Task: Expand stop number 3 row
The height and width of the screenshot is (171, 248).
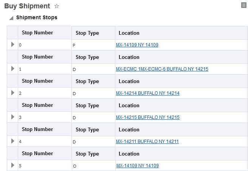Action: tap(12, 117)
